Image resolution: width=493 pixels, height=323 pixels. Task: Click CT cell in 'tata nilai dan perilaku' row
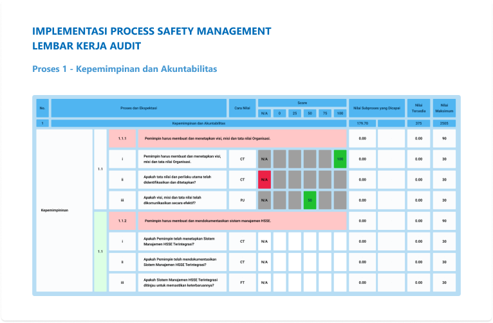click(x=242, y=180)
